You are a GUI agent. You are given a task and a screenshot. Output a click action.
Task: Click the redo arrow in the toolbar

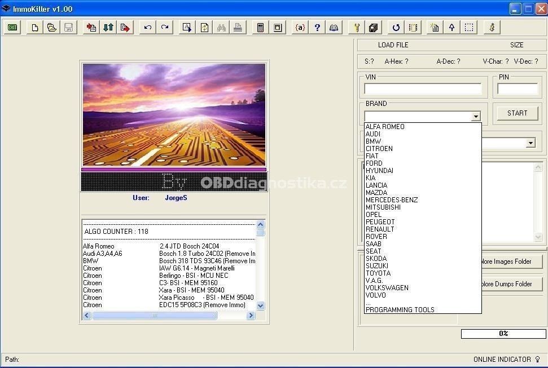pyautogui.click(x=165, y=28)
